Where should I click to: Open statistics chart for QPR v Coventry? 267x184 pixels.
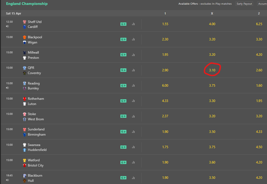point(133,70)
